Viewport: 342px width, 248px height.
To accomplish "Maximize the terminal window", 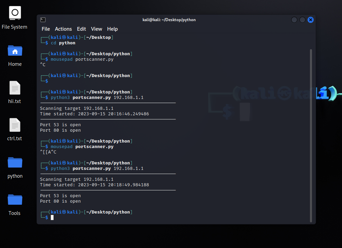I will coord(302,20).
